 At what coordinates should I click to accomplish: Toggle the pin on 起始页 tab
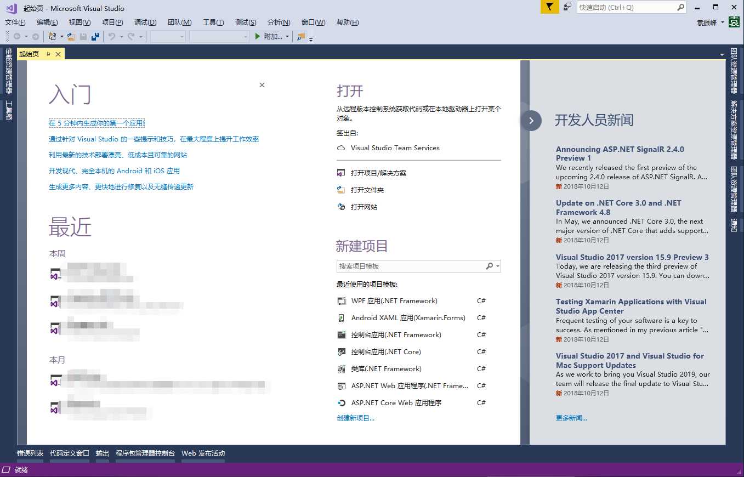click(48, 54)
